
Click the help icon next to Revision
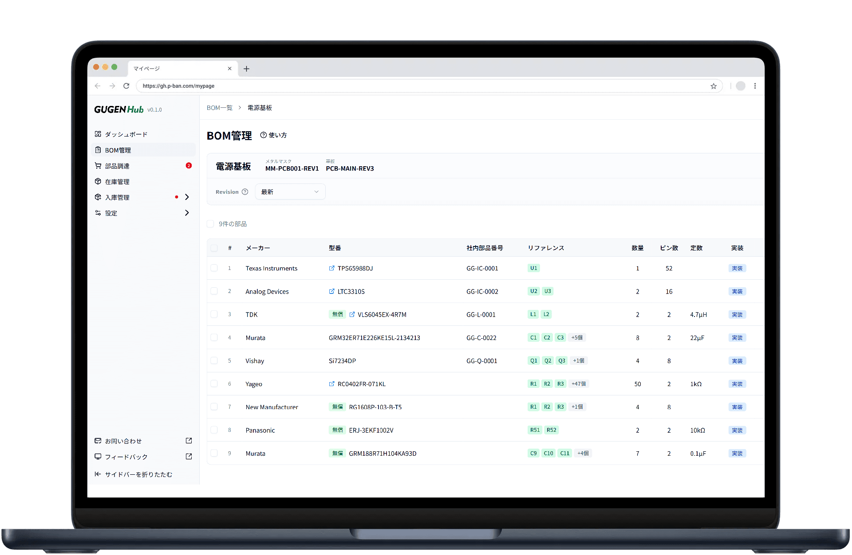click(245, 192)
